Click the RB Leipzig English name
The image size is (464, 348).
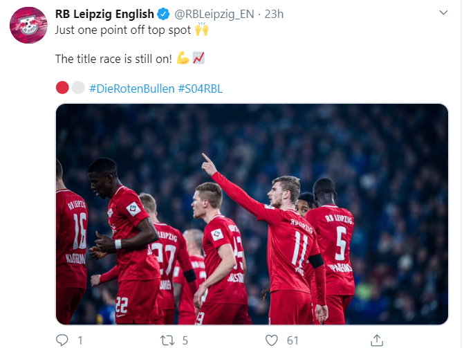(104, 14)
